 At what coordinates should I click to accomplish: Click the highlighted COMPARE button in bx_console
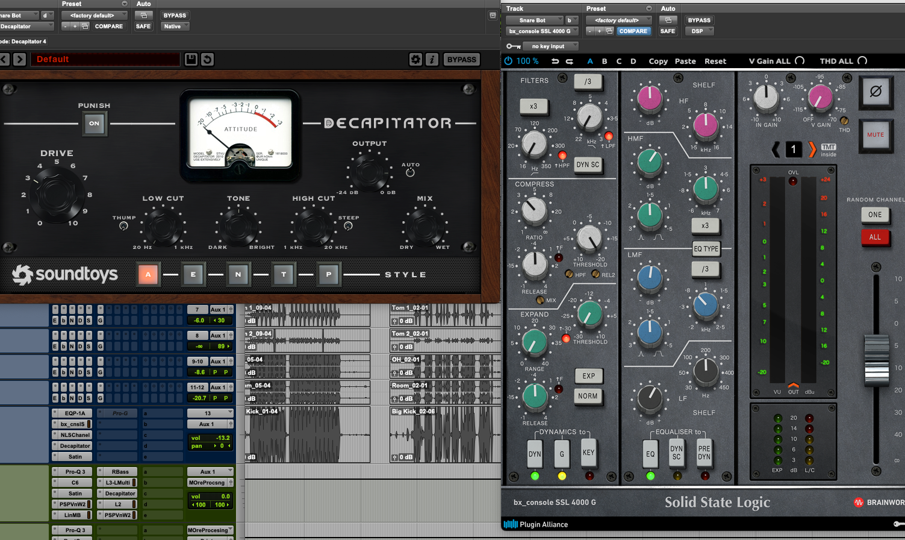pos(633,31)
